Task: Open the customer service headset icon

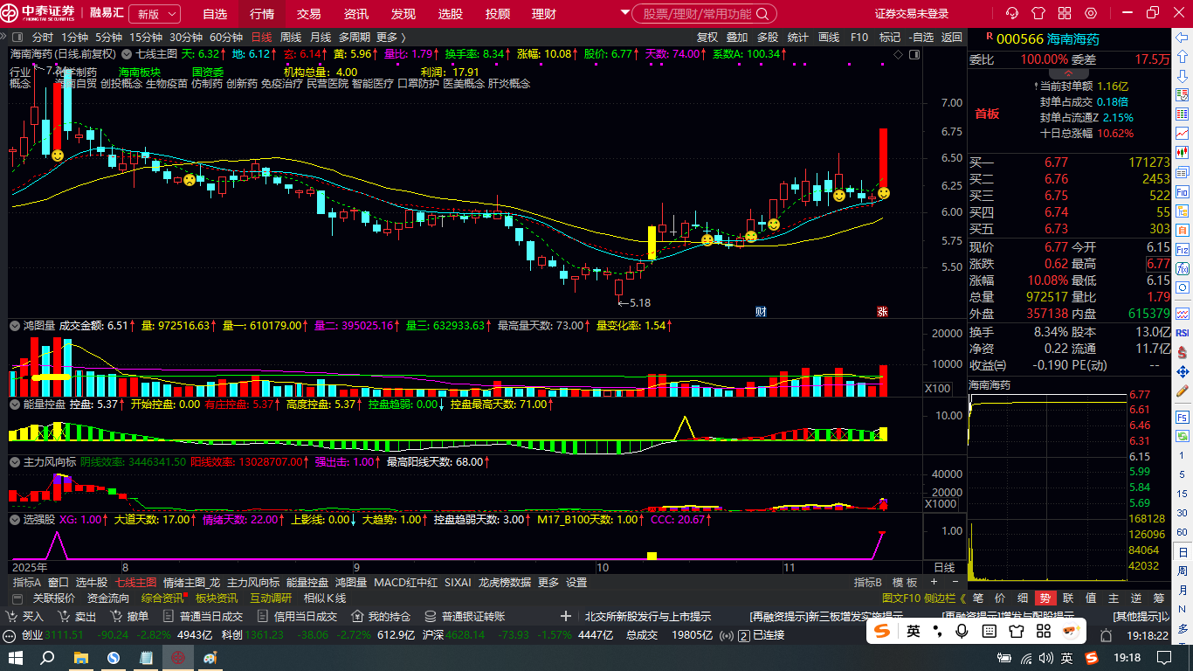Action: pyautogui.click(x=1012, y=13)
